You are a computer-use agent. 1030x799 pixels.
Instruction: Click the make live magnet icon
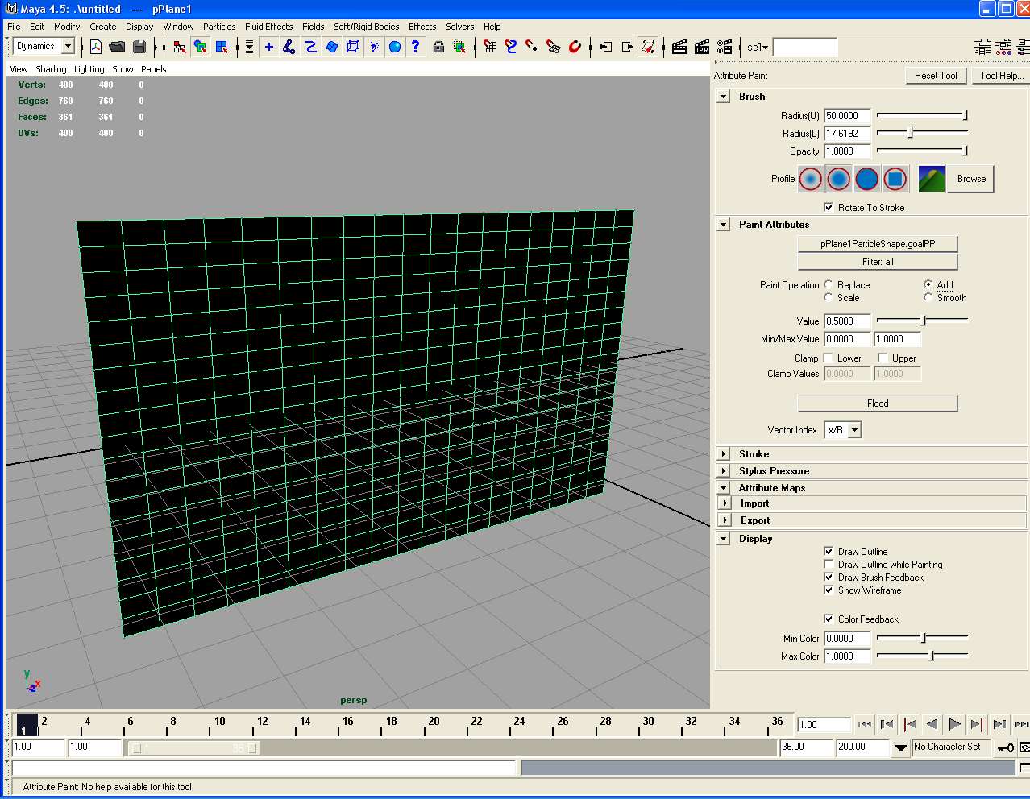tap(575, 47)
